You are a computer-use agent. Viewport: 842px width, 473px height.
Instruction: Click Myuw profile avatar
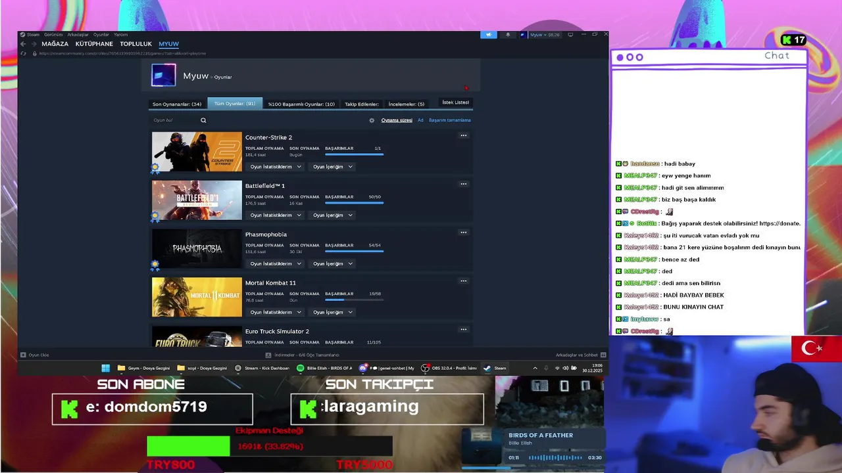click(164, 75)
